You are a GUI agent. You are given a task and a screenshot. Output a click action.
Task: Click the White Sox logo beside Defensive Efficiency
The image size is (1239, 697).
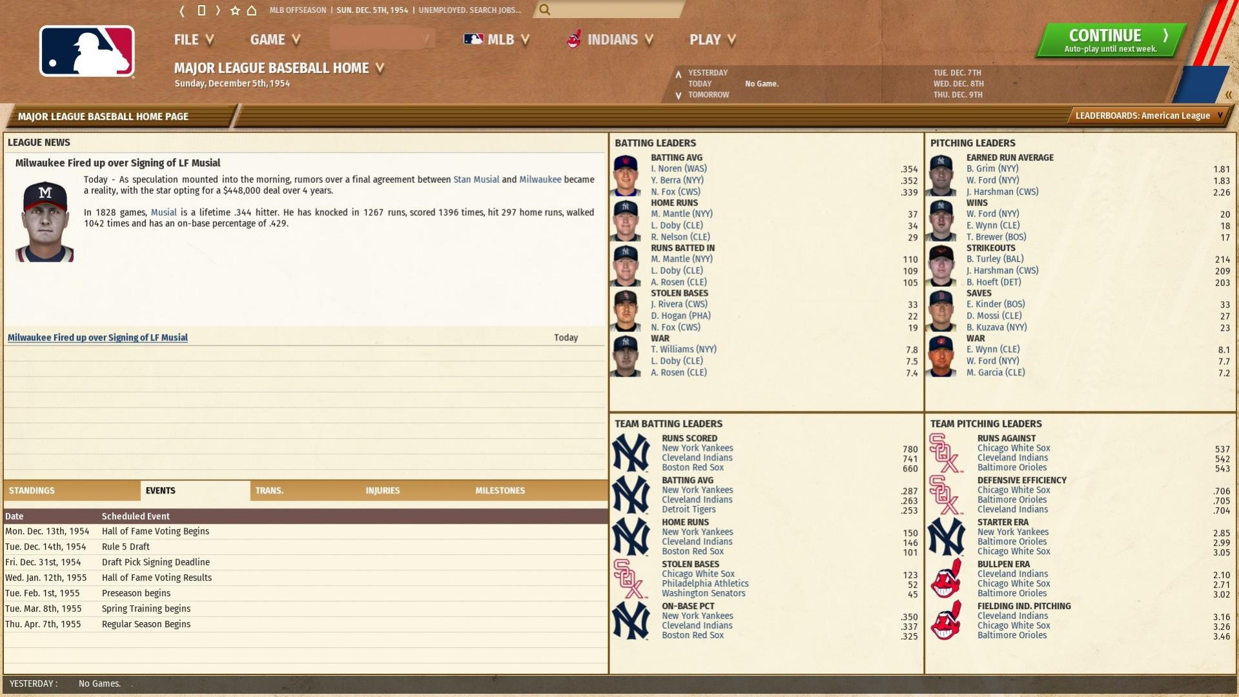tap(946, 495)
